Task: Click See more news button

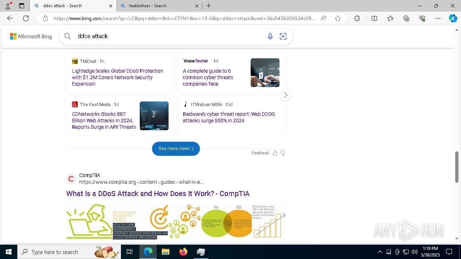Action: 176,149
